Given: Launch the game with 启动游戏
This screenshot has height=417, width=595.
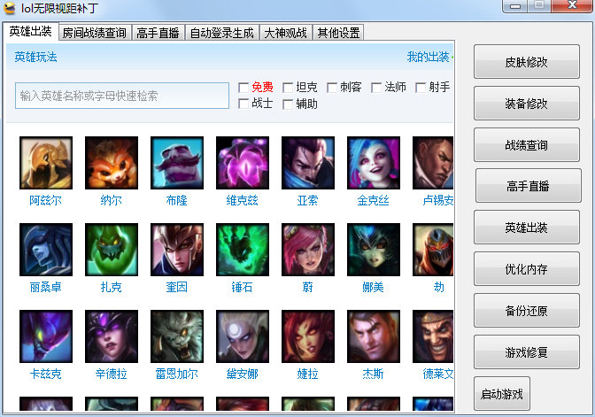Looking at the screenshot, I should click(502, 394).
